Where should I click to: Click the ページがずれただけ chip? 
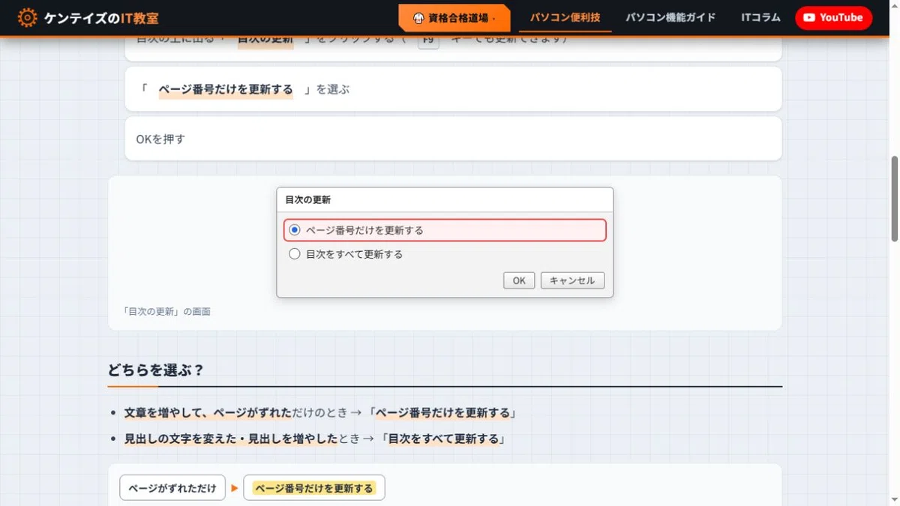coord(172,488)
